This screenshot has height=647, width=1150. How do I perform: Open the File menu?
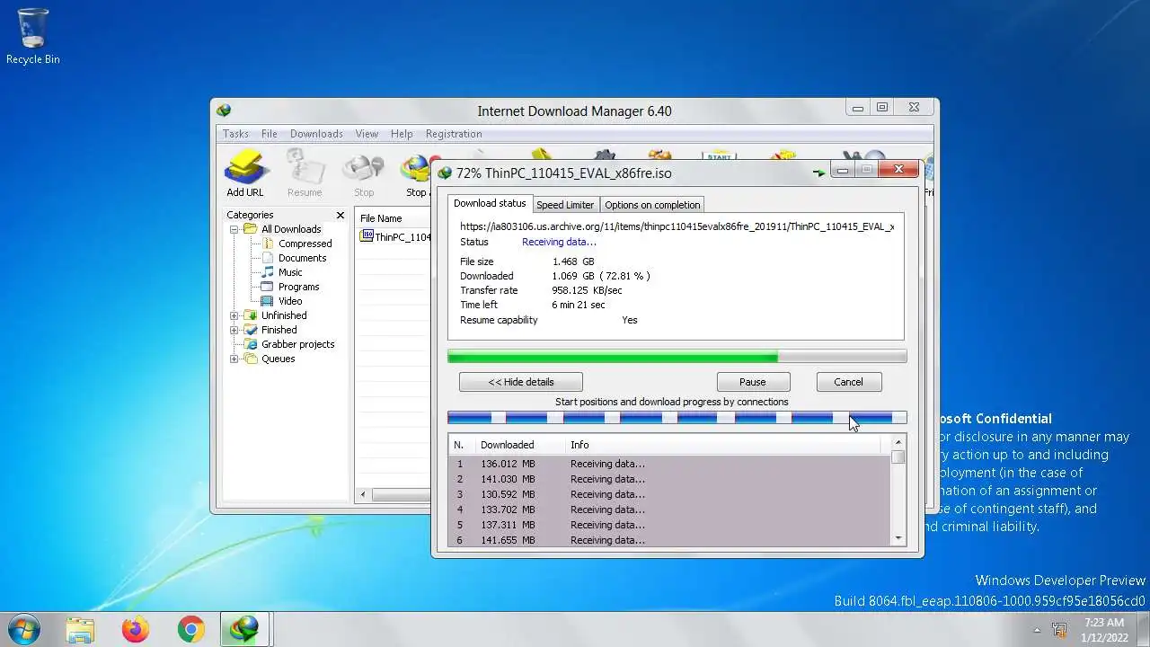(270, 134)
